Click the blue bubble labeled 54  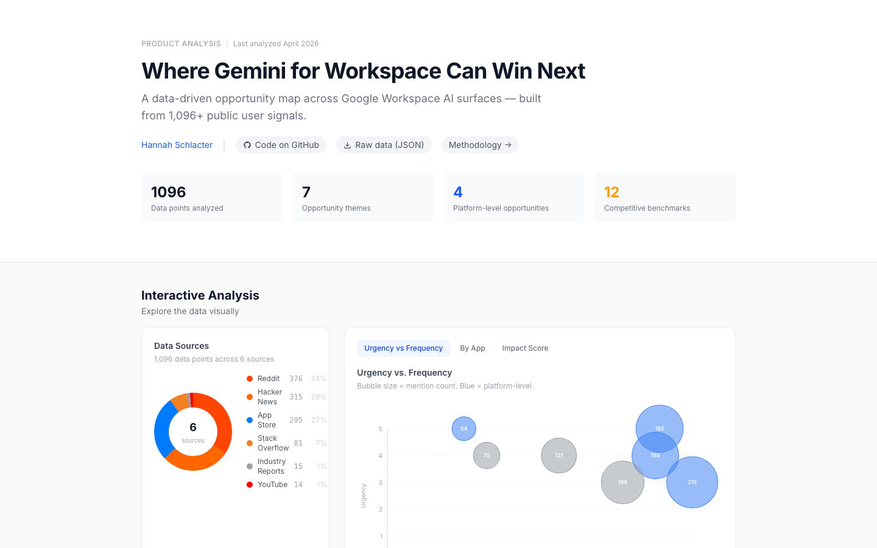[x=464, y=429]
